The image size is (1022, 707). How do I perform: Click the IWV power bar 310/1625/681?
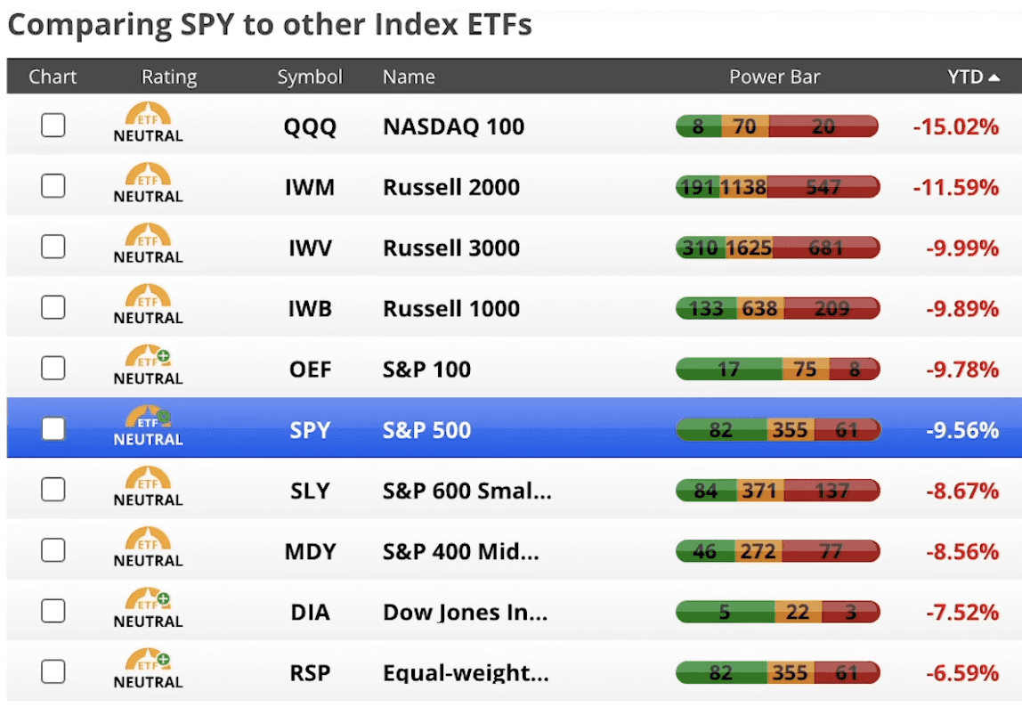(x=777, y=248)
